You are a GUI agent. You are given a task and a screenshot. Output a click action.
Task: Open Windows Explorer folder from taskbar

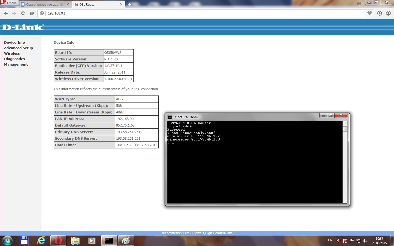tap(75, 241)
